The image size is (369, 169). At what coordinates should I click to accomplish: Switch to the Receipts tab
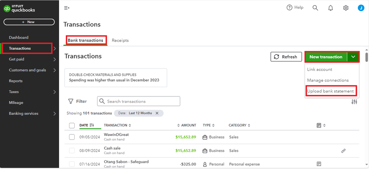click(x=120, y=41)
